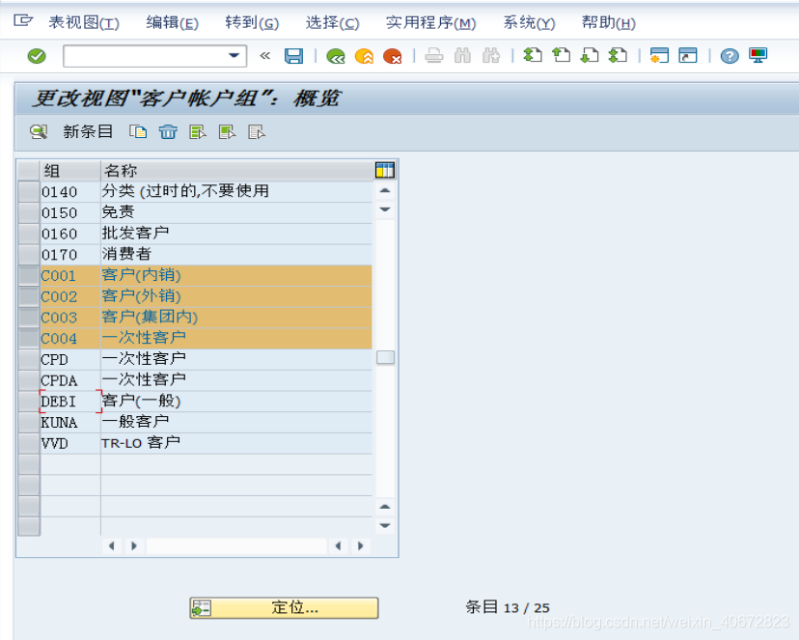Viewport: 799px width, 640px height.
Task: Open the 实用程序(M) menu
Action: coord(430,22)
